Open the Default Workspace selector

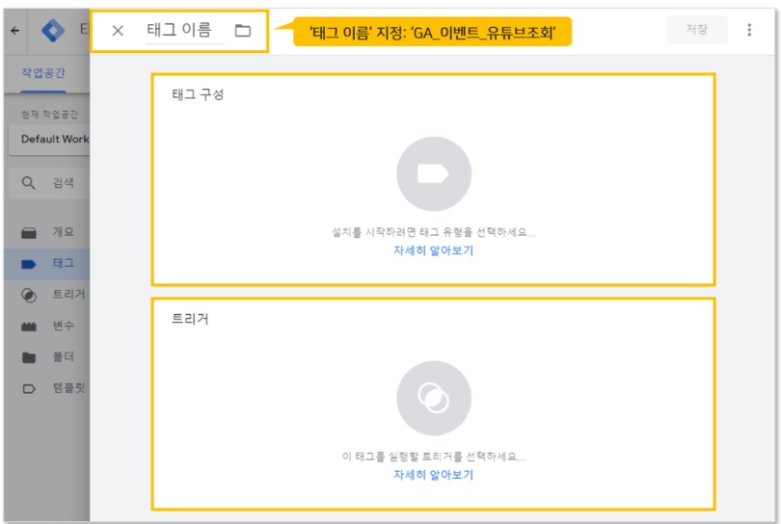(x=49, y=140)
